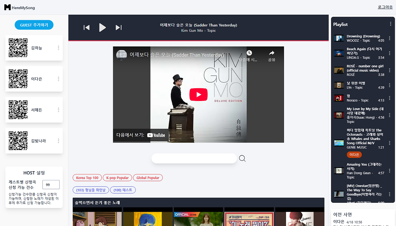Start the YouTube video with red play button
Image resolution: width=396 pixels, height=226 pixels.
(x=198, y=95)
